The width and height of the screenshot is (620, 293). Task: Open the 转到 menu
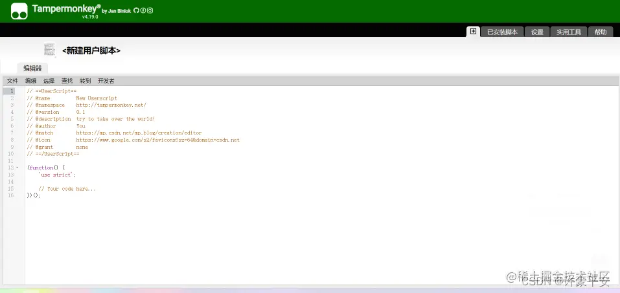(x=86, y=81)
